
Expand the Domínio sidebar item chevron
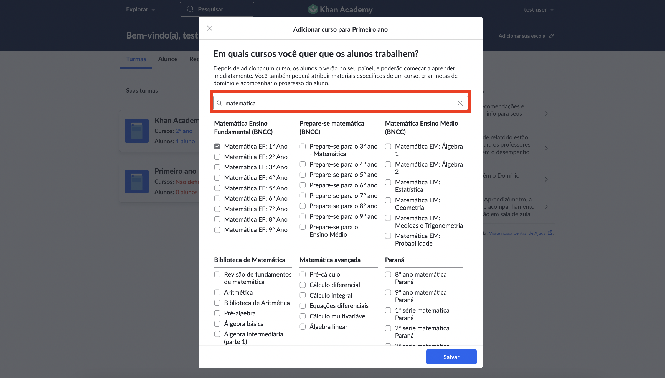[x=546, y=179]
